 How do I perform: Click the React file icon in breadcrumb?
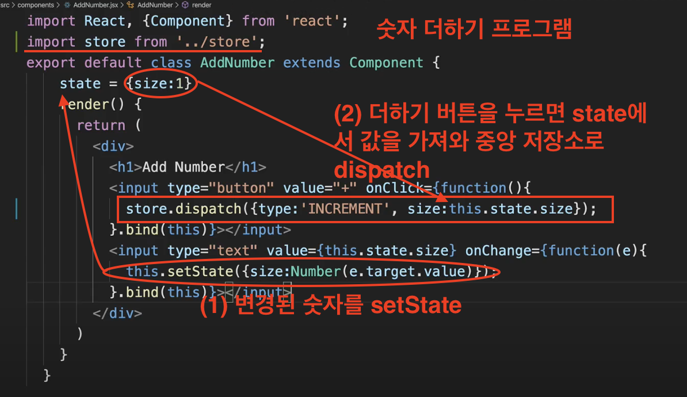67,5
